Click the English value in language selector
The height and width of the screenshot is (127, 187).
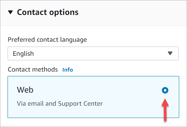(x=23, y=54)
